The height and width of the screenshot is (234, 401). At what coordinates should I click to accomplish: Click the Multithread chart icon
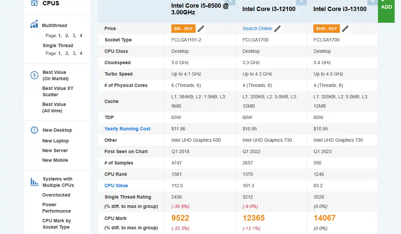tap(34, 24)
